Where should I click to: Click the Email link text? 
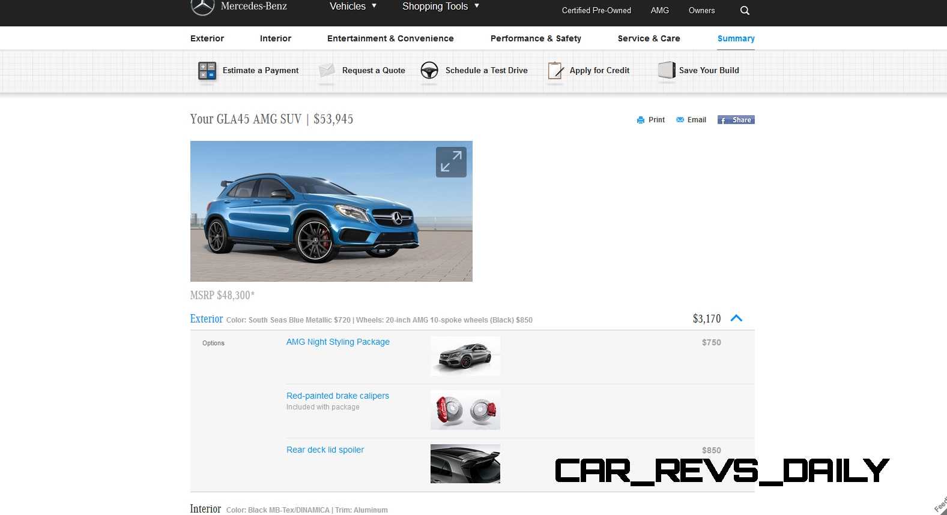[x=697, y=120]
